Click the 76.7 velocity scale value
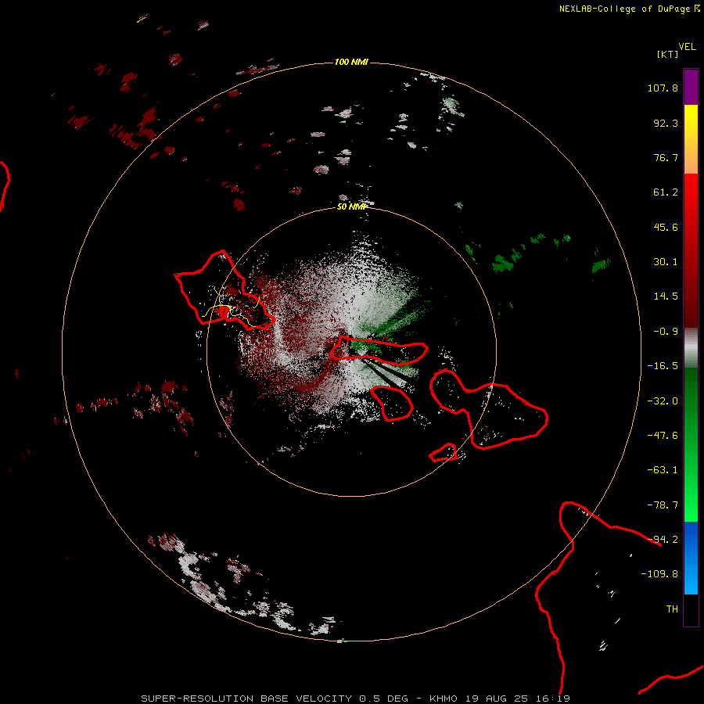 (x=666, y=157)
